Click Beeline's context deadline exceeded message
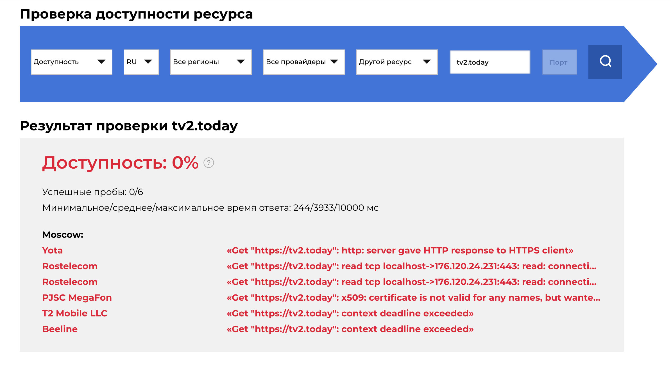 click(350, 329)
